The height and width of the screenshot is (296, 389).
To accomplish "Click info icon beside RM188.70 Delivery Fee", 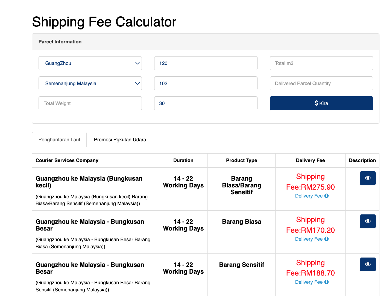I will click(326, 282).
